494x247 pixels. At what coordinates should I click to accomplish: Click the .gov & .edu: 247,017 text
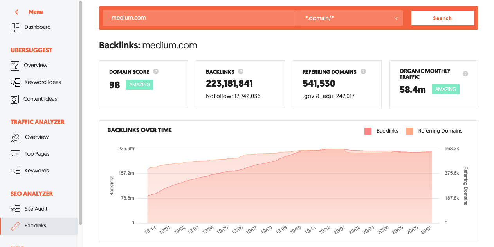pyautogui.click(x=329, y=96)
